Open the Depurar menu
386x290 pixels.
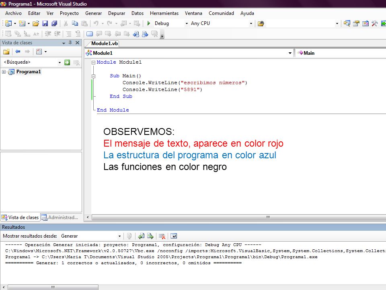point(117,13)
